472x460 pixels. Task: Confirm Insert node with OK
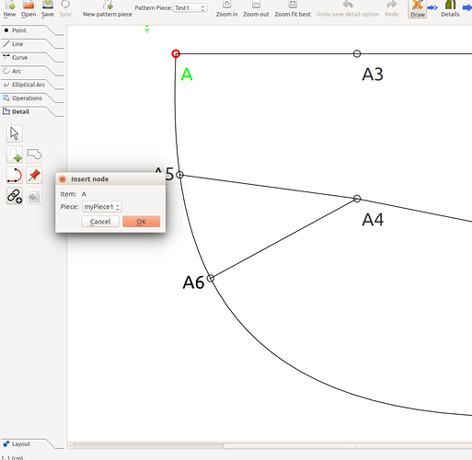tap(142, 222)
